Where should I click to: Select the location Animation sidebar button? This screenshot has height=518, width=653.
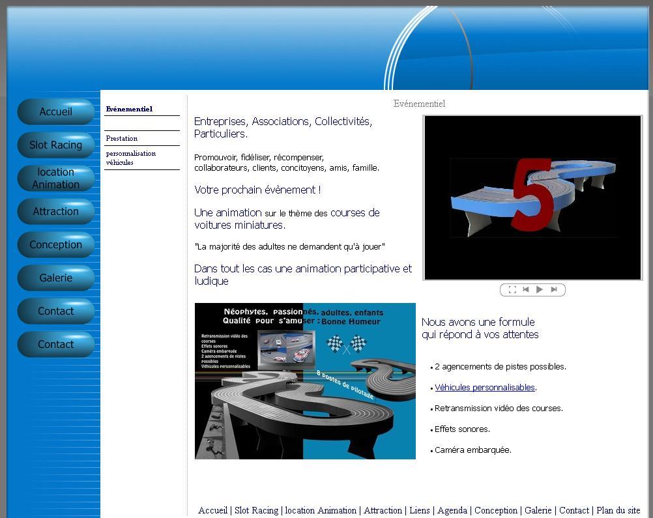[x=56, y=179]
